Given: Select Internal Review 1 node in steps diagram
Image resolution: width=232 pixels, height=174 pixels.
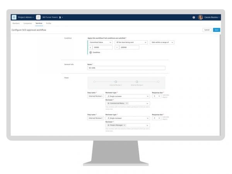Looking at the screenshot, I should point(116,82).
